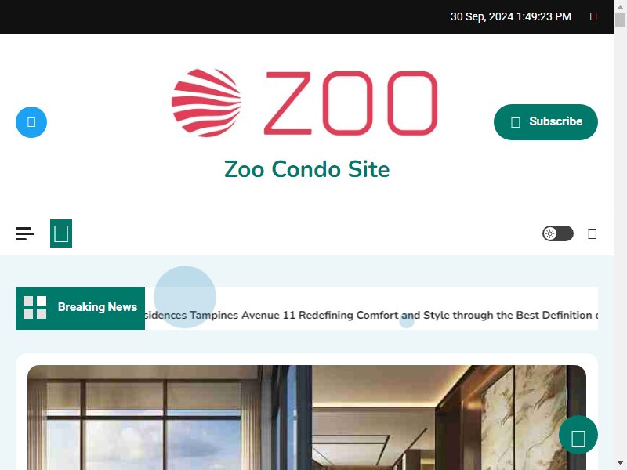The image size is (627, 470).
Task: Click the red ZOO logo image
Action: (305, 103)
